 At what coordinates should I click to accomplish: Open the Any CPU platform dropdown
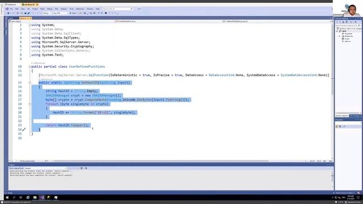coord(61,13)
